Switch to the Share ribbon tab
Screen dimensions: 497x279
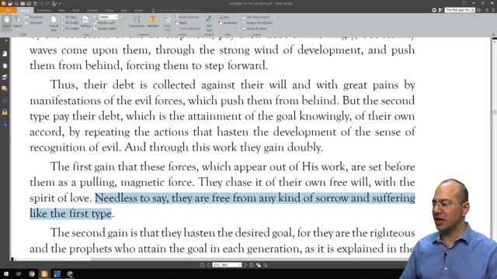click(x=109, y=10)
